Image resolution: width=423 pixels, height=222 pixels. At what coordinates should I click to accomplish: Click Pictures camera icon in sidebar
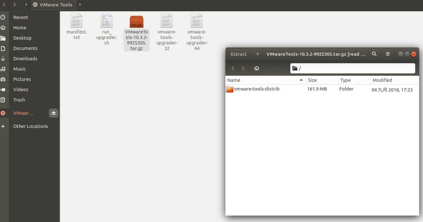point(3,79)
